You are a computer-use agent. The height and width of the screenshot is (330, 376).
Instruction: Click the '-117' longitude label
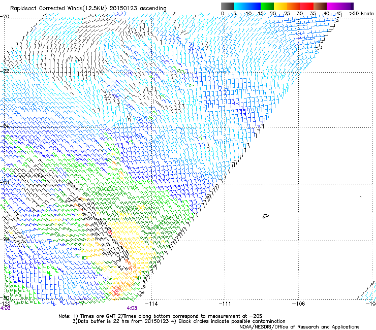click(x=78, y=304)
